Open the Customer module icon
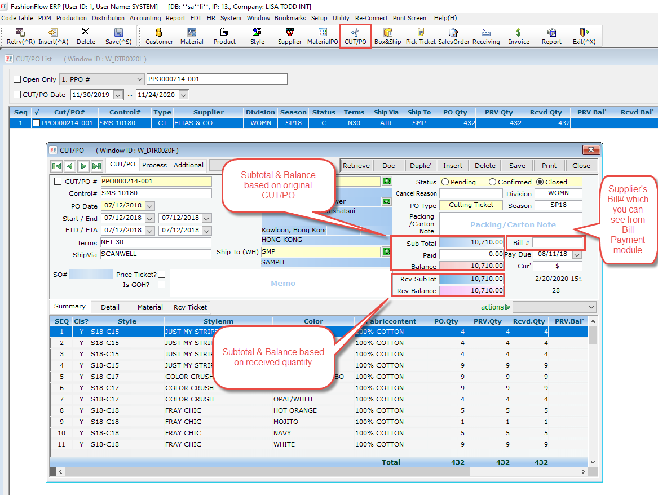This screenshot has height=495, width=658. point(159,36)
